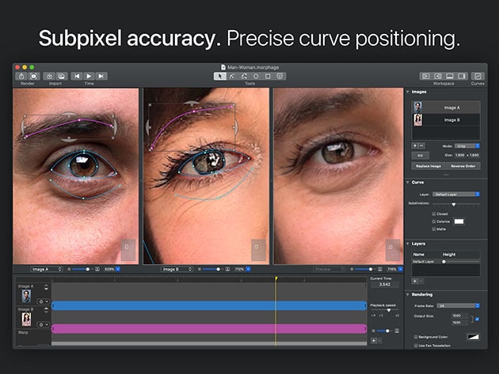Collapse the Layers section
This screenshot has height=374, width=499.
tap(408, 244)
